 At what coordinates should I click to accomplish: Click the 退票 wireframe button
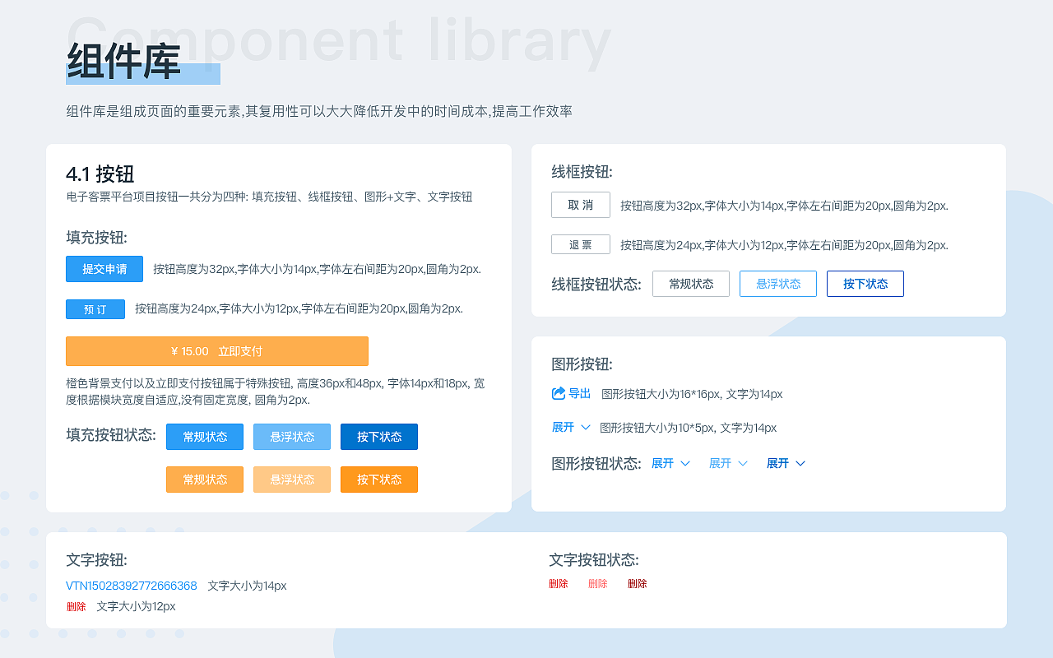point(580,244)
